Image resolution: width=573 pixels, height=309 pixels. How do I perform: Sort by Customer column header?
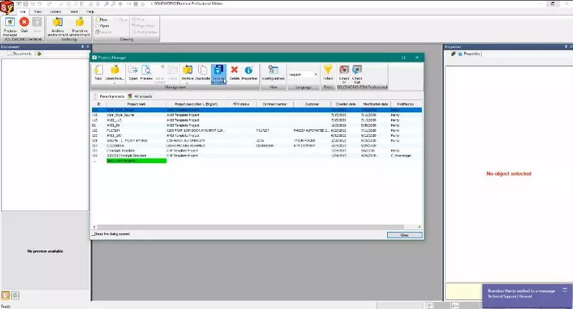pos(312,104)
